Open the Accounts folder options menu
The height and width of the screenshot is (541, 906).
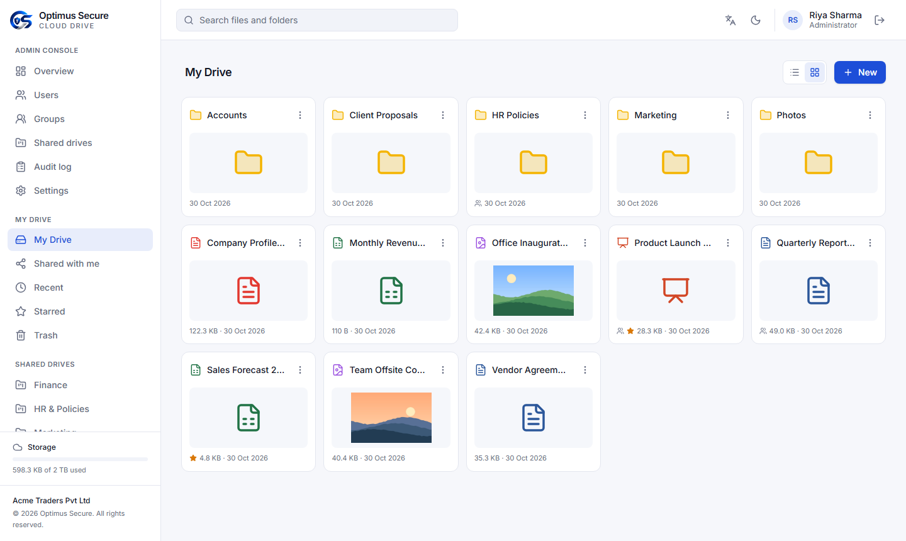(x=300, y=115)
